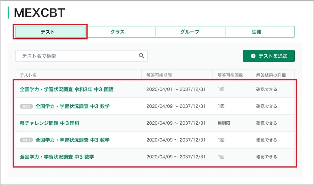Go to the 生徒 tab

[x=260, y=32]
